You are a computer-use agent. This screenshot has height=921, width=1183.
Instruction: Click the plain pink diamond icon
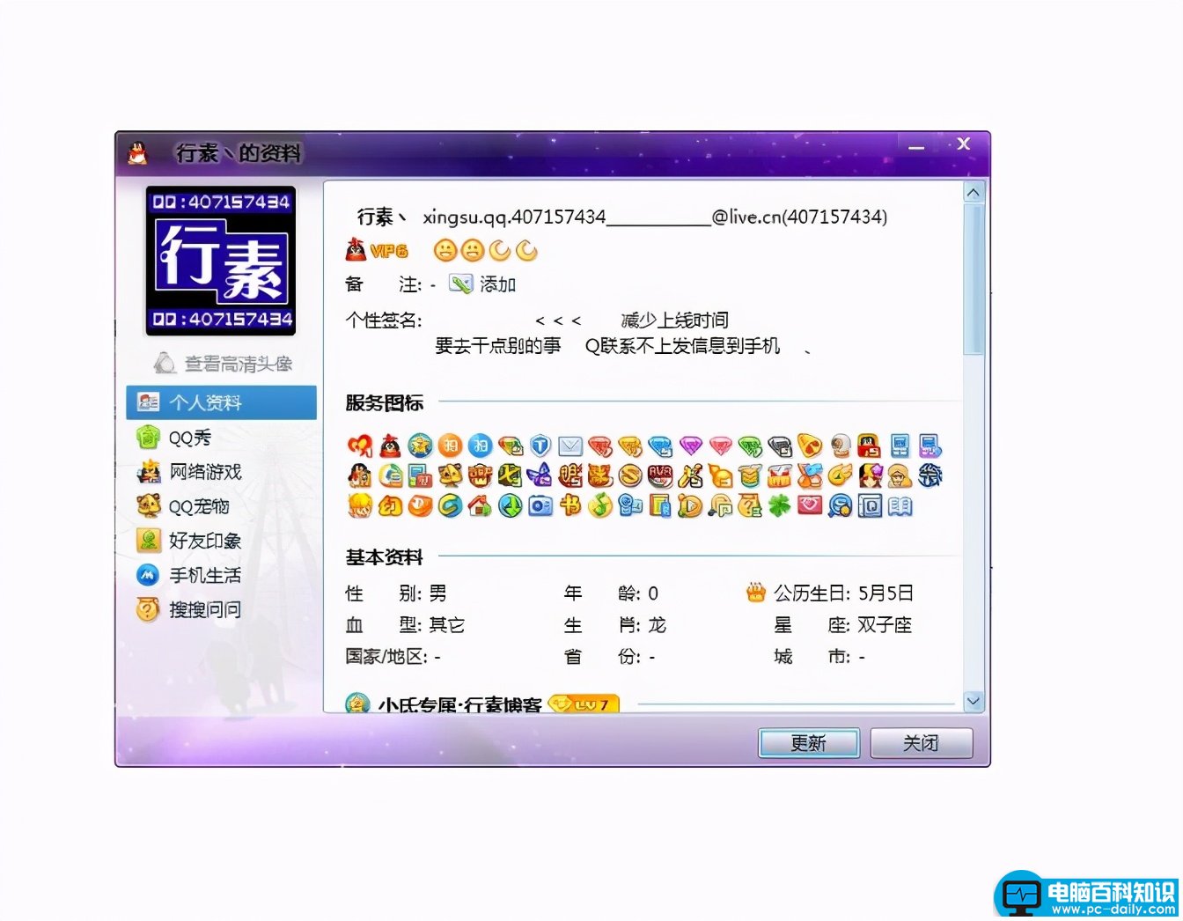(x=721, y=446)
